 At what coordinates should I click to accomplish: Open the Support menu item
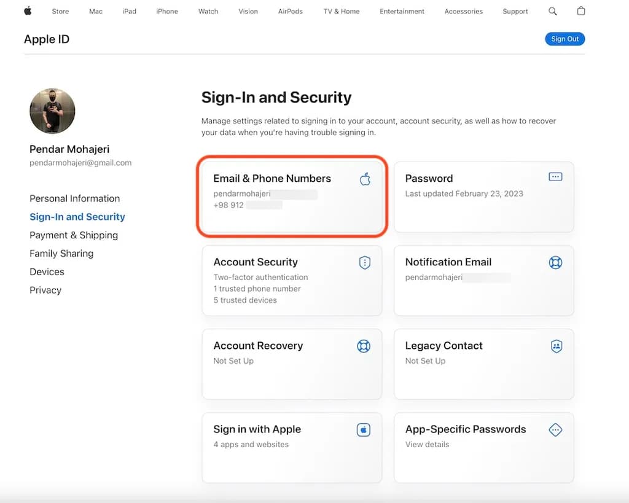(x=515, y=11)
